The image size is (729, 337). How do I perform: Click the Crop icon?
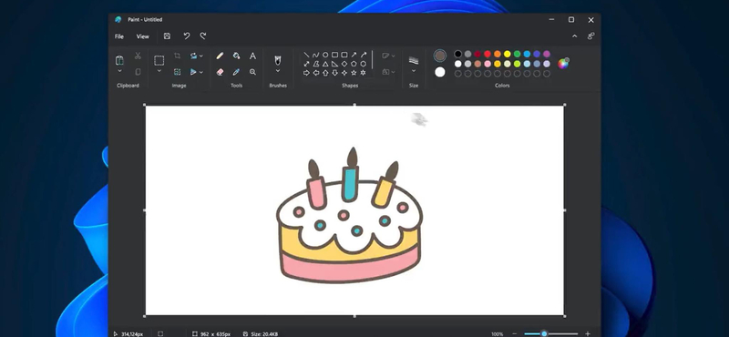177,56
